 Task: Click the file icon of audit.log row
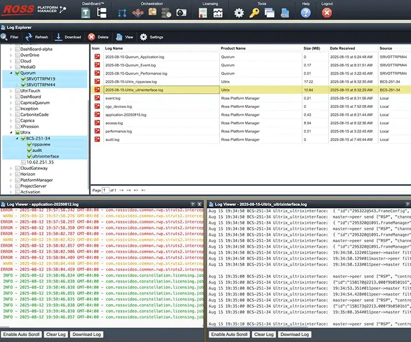[x=97, y=139]
